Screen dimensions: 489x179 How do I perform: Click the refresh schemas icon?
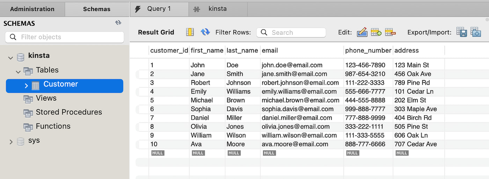(x=118, y=23)
